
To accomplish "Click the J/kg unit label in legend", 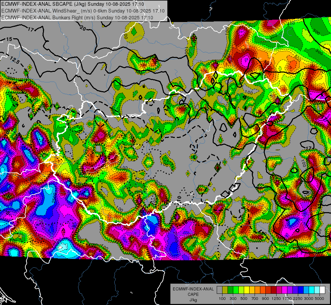I will (x=193, y=300).
